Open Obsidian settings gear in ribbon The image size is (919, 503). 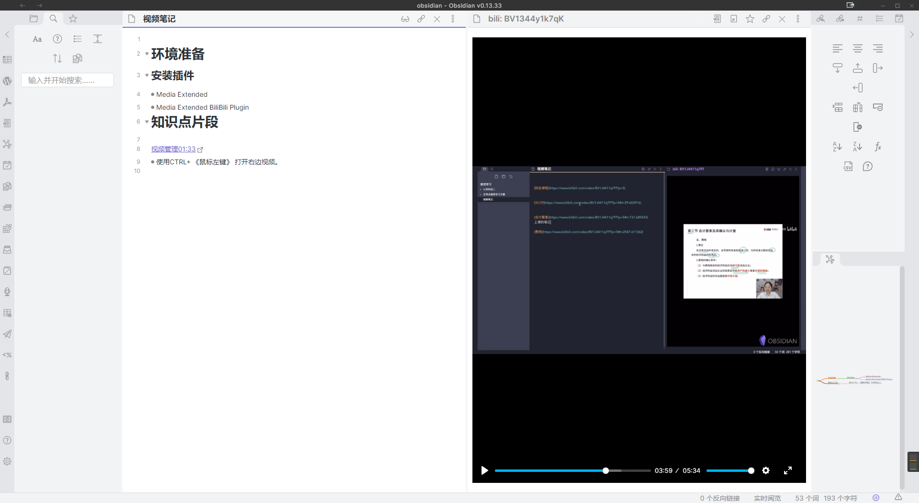7,461
